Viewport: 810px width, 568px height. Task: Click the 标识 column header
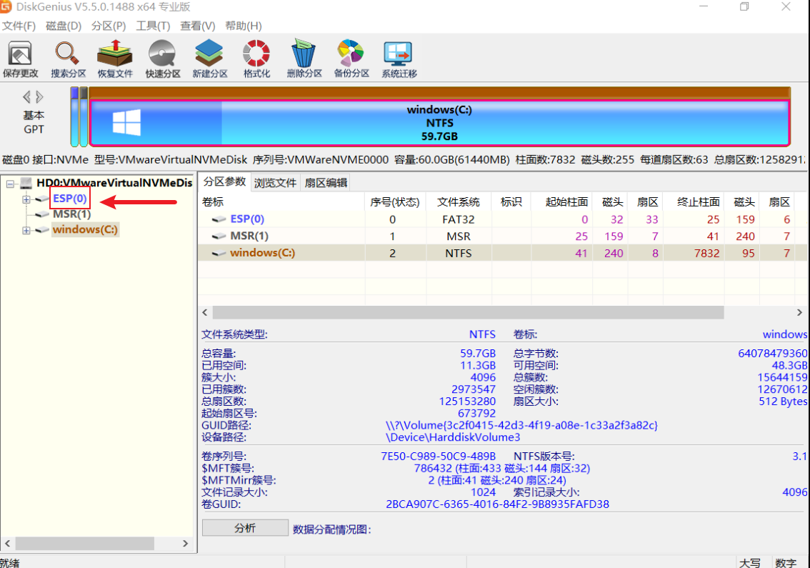click(x=511, y=201)
